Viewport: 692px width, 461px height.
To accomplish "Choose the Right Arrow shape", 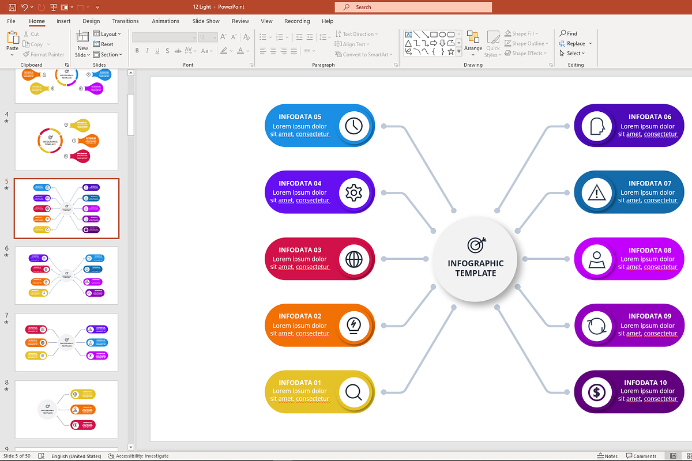I will tap(434, 43).
